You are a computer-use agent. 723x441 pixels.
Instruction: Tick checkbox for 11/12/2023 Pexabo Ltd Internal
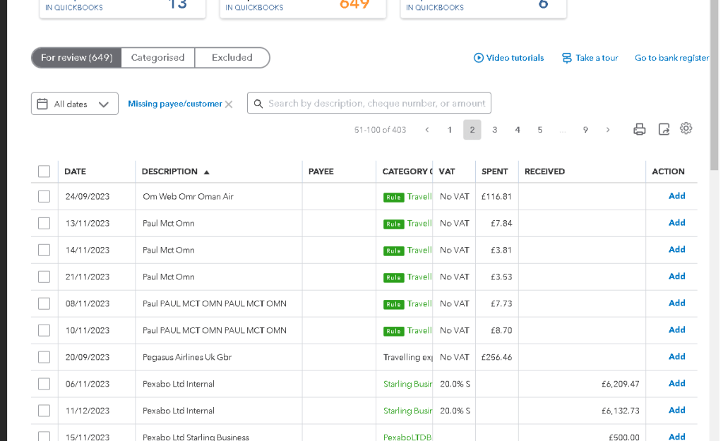pyautogui.click(x=44, y=410)
